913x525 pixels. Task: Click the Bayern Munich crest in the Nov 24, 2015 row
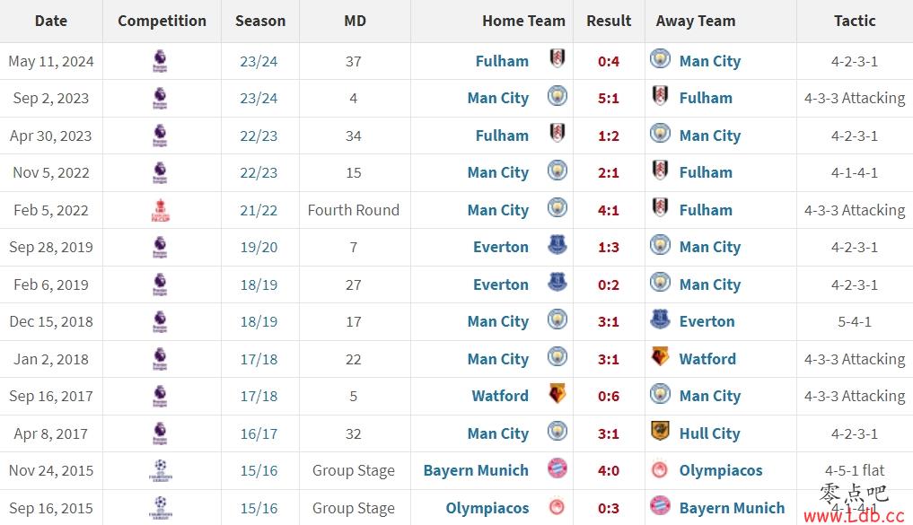[557, 468]
